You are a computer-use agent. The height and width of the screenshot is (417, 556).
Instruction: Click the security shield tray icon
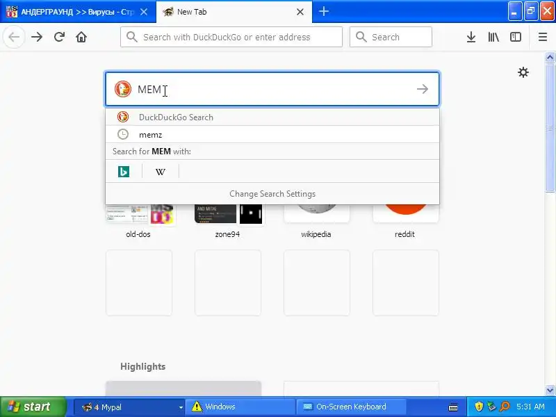point(479,407)
